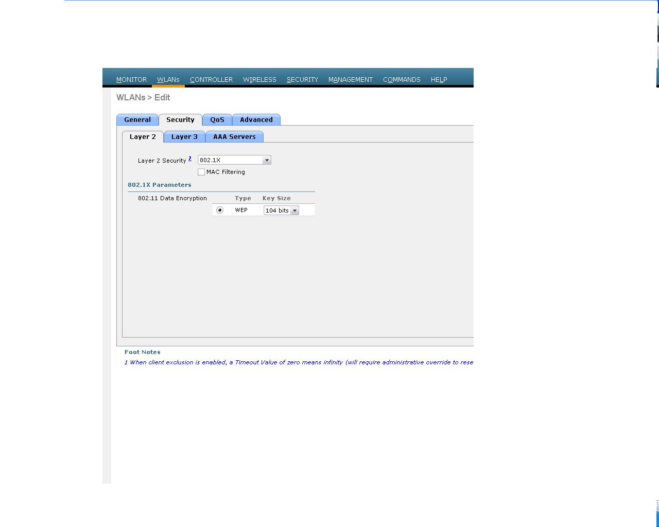The image size is (659, 527).
Task: Open the WLANs menu
Action: tap(168, 80)
